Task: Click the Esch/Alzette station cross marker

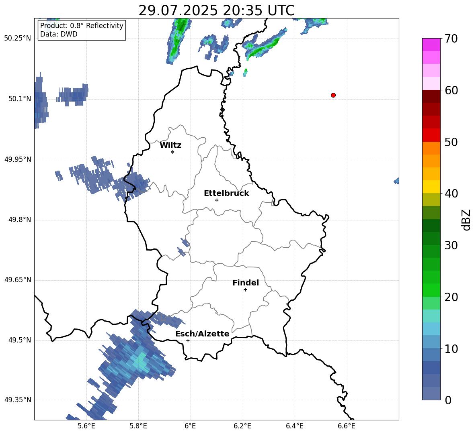Action: click(188, 340)
